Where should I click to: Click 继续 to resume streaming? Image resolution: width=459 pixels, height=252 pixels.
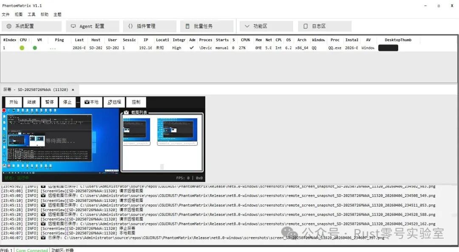click(x=31, y=102)
